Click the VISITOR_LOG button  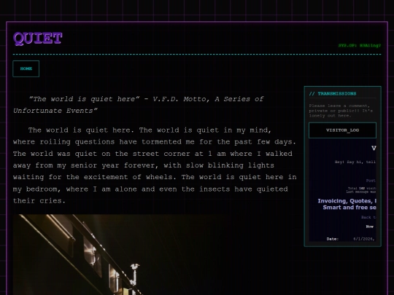pyautogui.click(x=342, y=130)
